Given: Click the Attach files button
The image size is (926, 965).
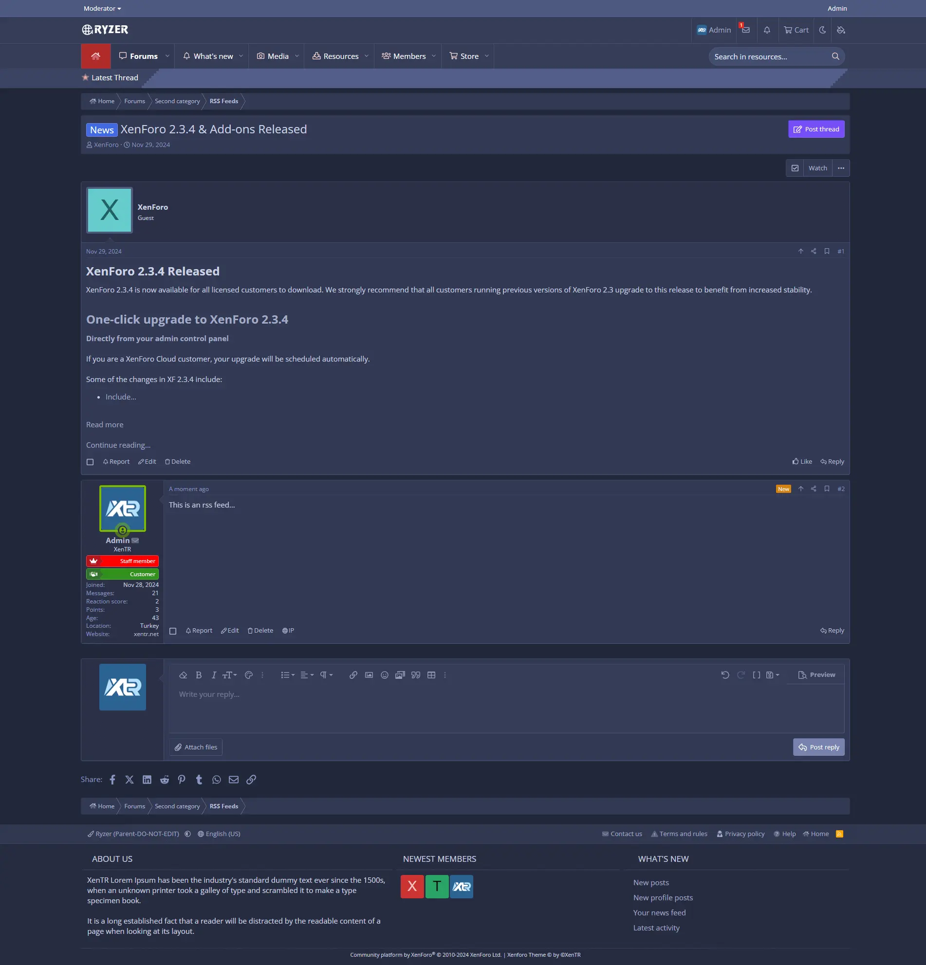Looking at the screenshot, I should [196, 747].
